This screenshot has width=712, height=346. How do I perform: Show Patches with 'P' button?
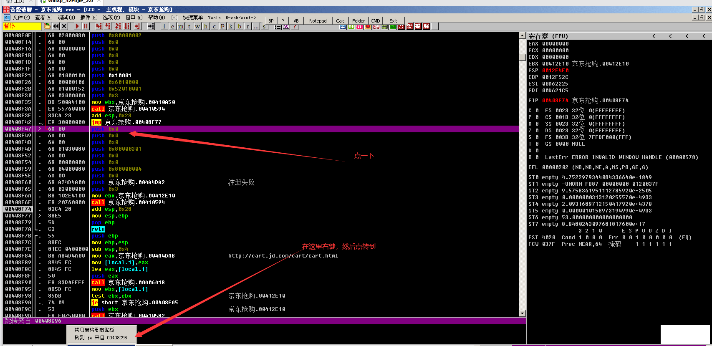click(x=222, y=26)
